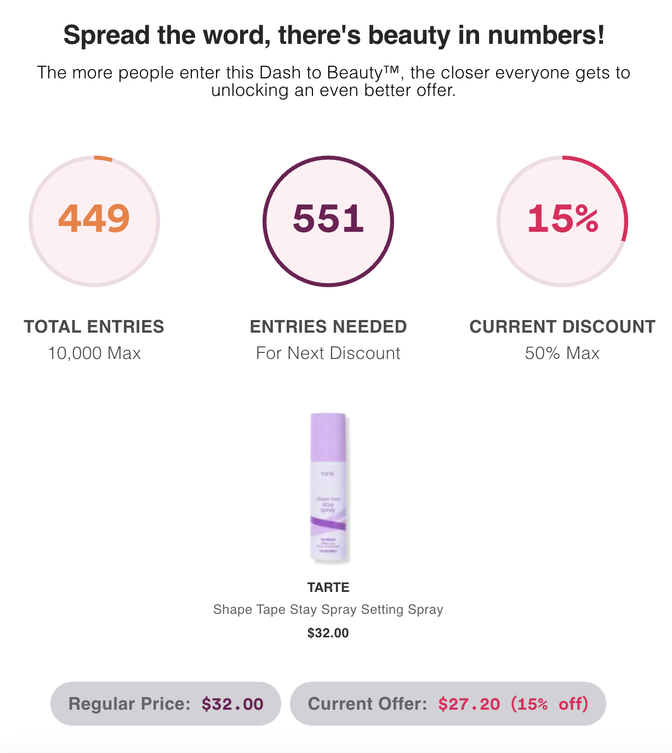Open the TARTE brand name link
Image resolution: width=672 pixels, height=753 pixels.
pos(328,587)
